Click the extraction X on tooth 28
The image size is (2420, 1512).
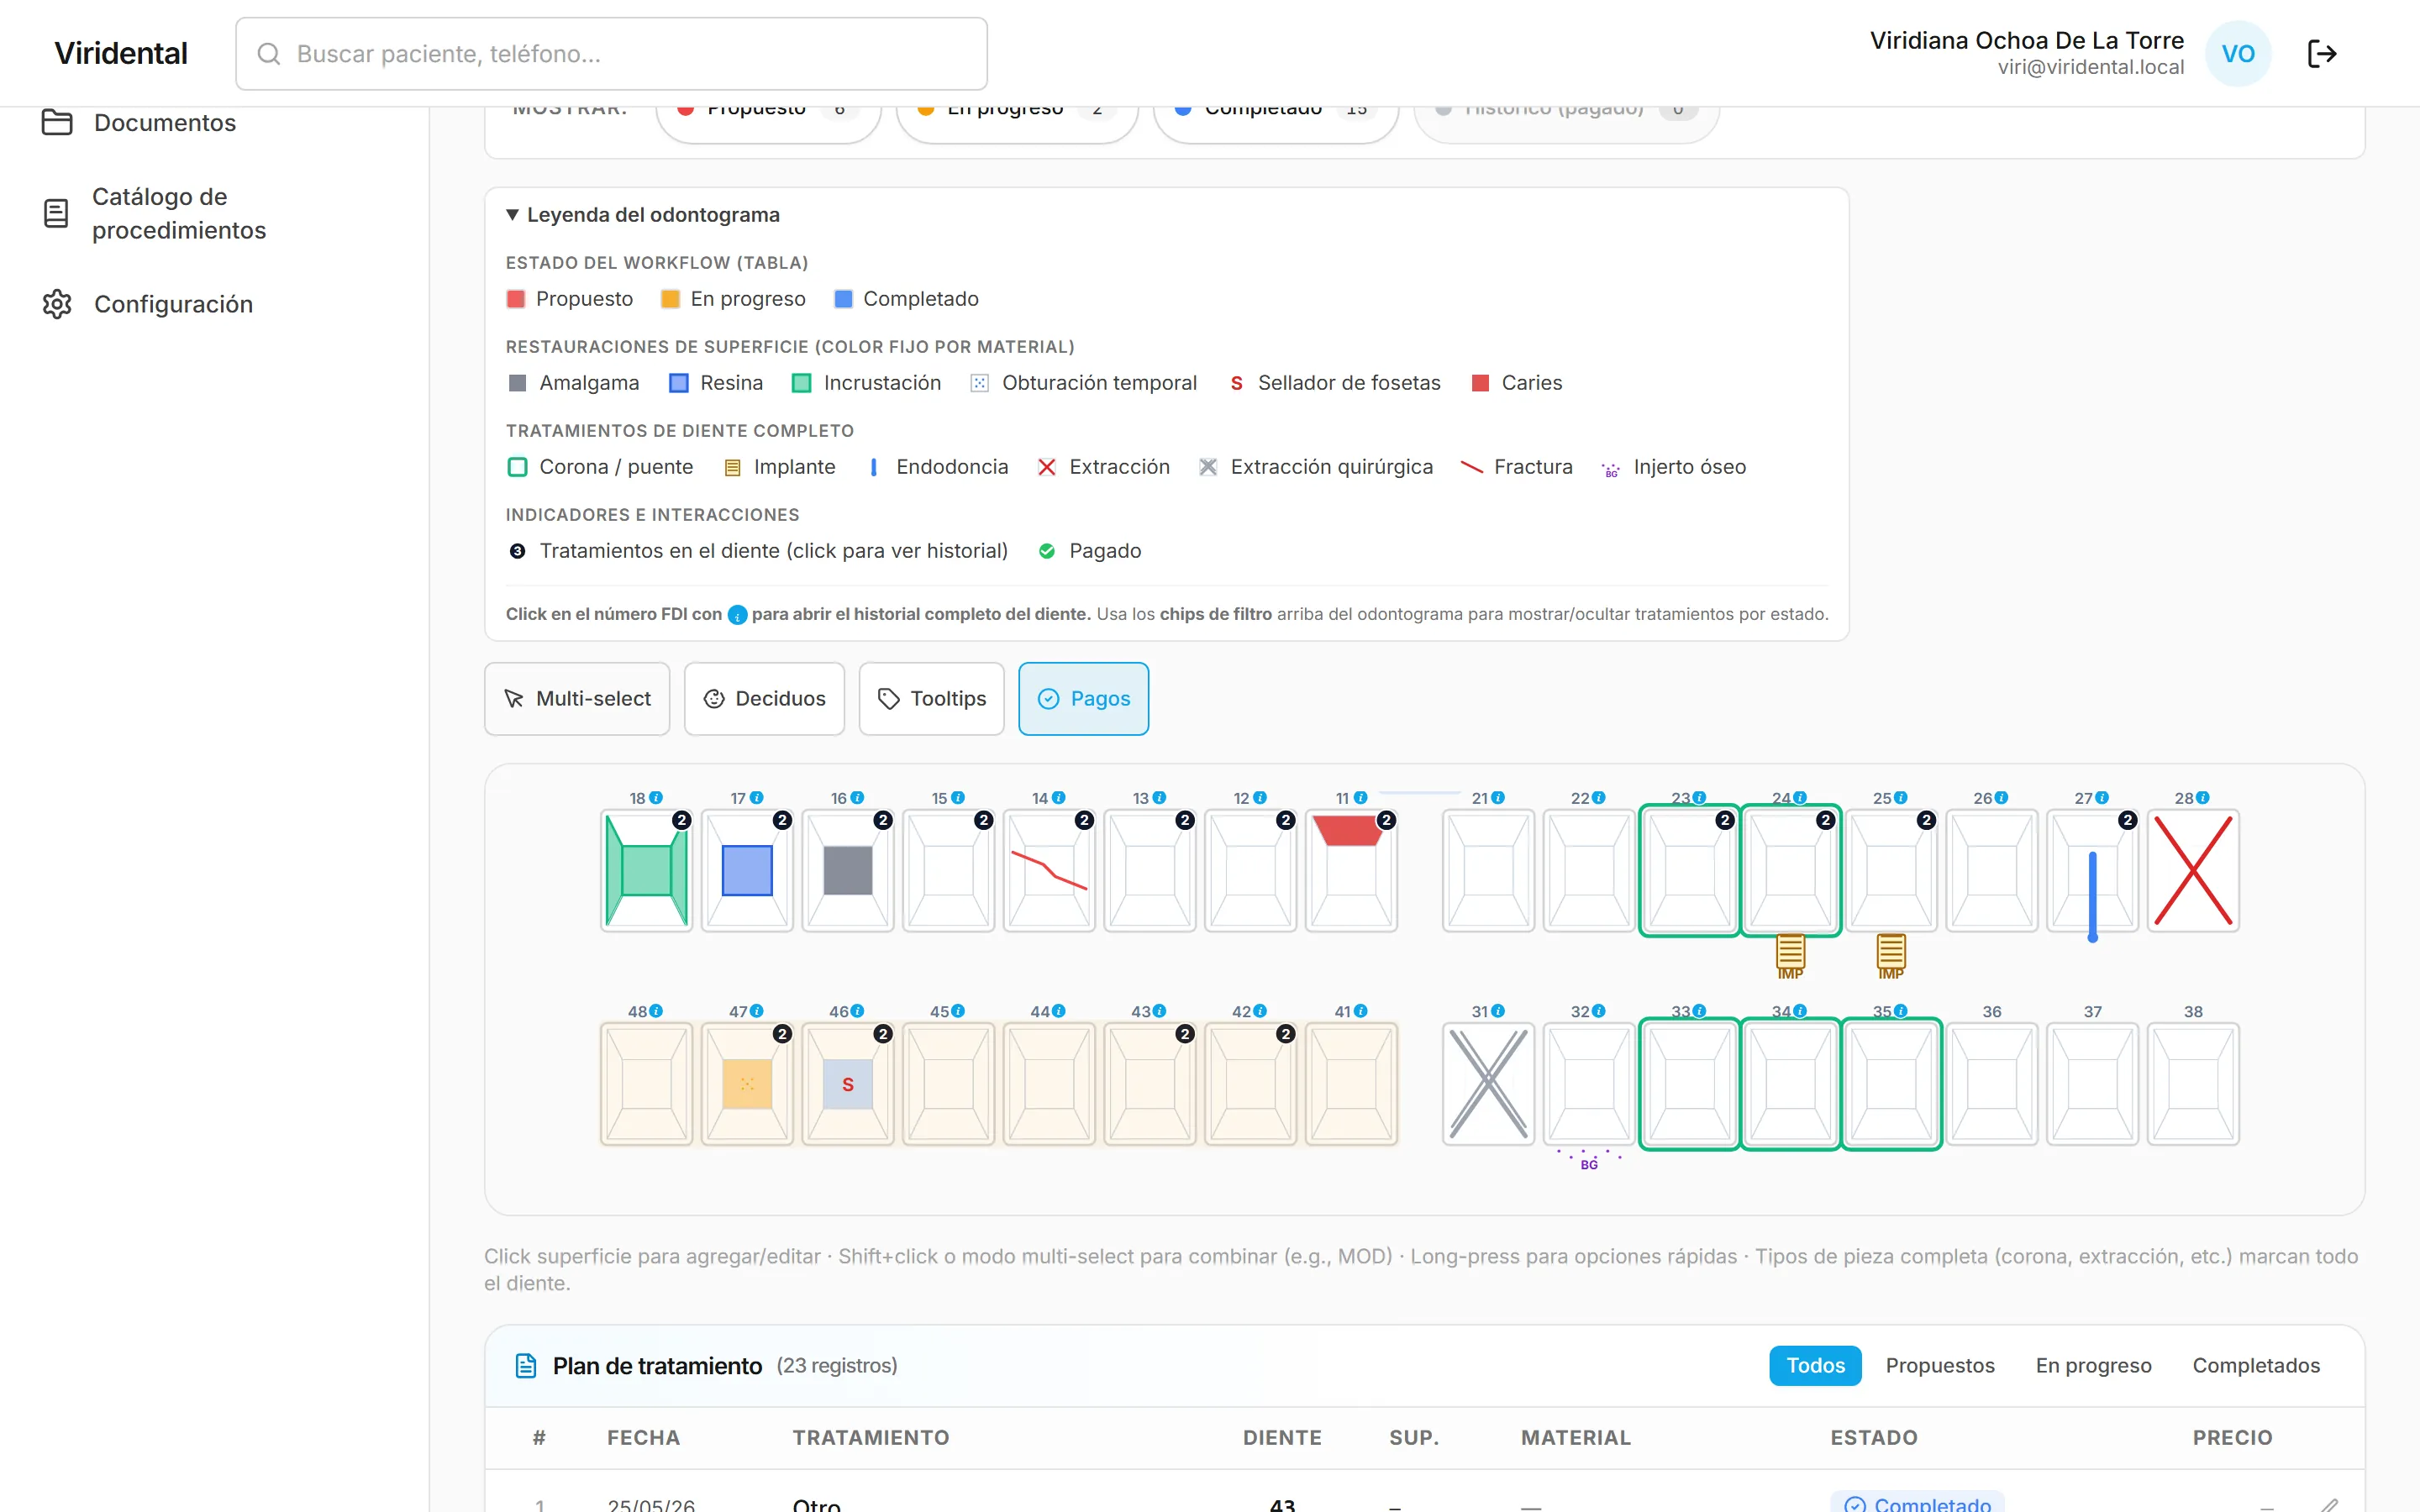pos(2192,870)
